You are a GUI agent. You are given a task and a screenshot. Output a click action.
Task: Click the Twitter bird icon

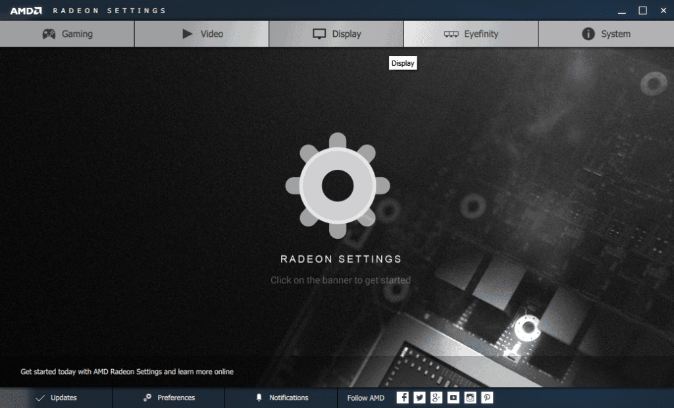pos(420,397)
